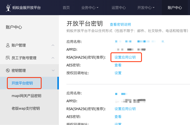The height and width of the screenshot is (125, 190).
Task: Click the highlighted 设置应用公钥 link
Action: [125, 57]
